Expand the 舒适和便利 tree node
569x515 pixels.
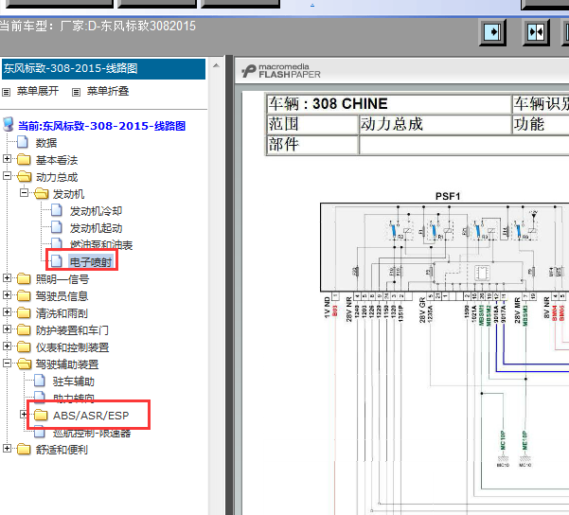coord(7,449)
